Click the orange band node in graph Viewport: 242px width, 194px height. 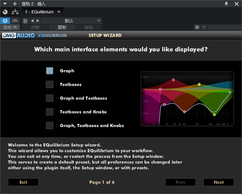pyautogui.click(x=184, y=112)
